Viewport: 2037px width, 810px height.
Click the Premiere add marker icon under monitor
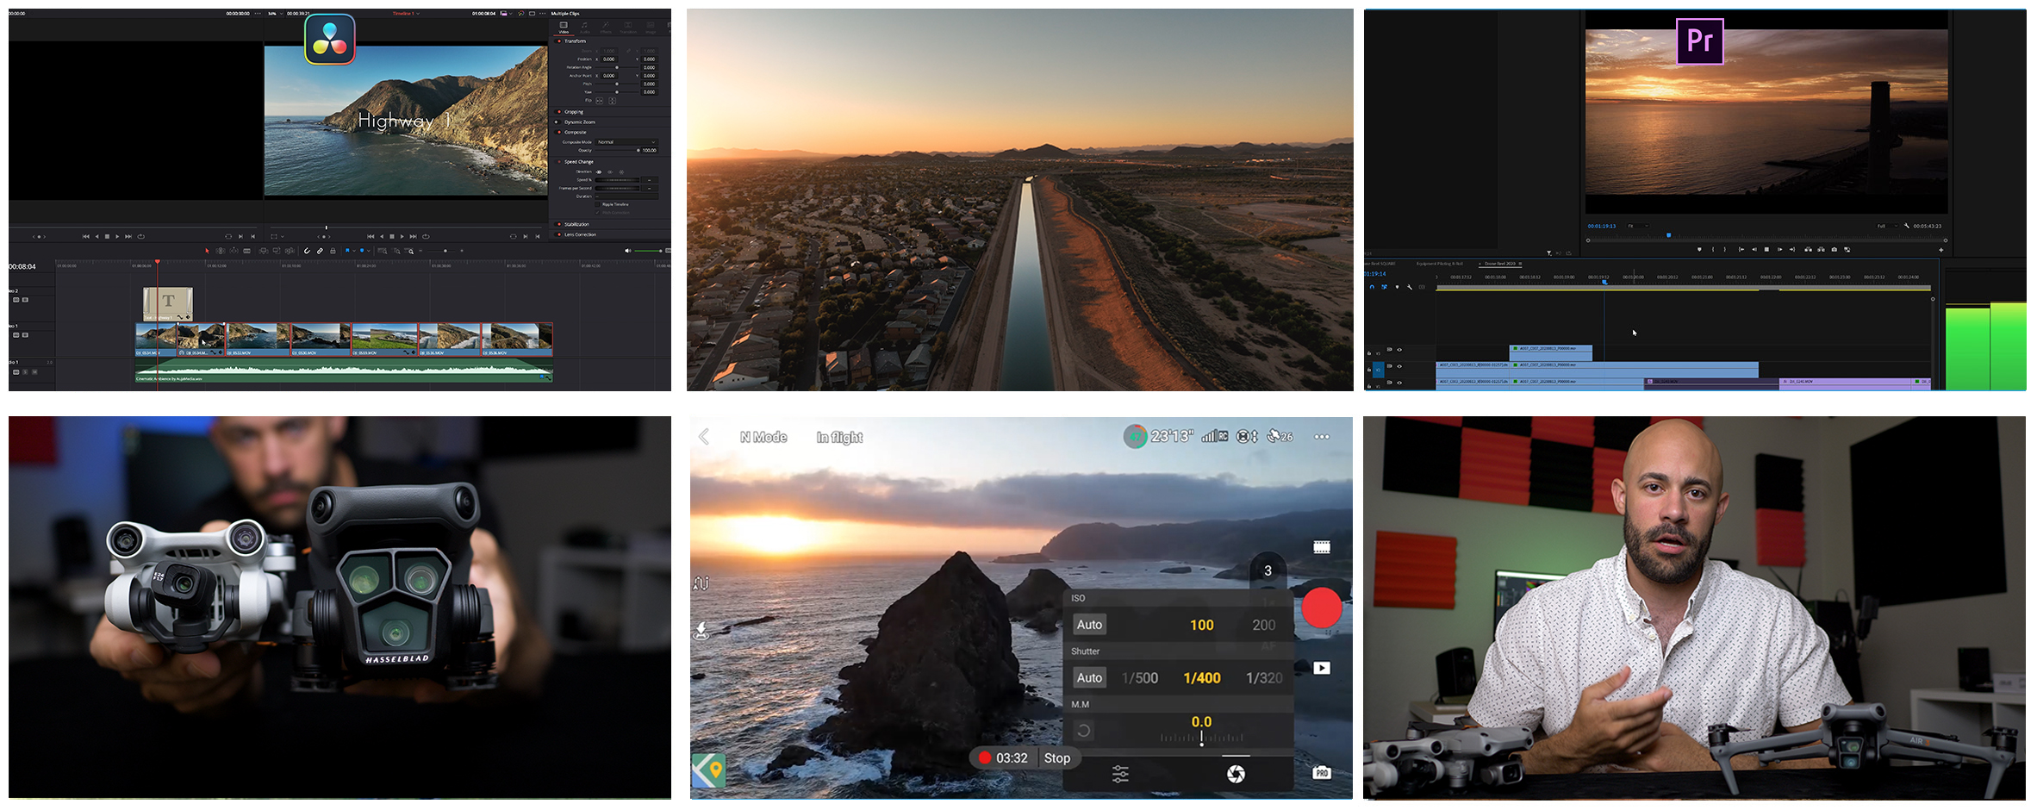pyautogui.click(x=1699, y=249)
